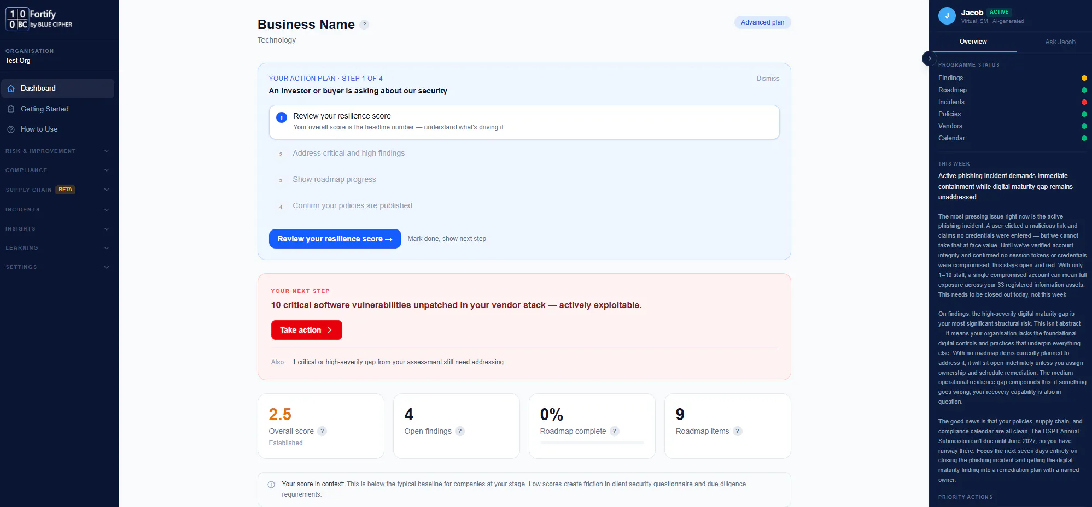Click the 9 roadmap items value
Viewport: 1092px width, 507px height.
coord(680,415)
